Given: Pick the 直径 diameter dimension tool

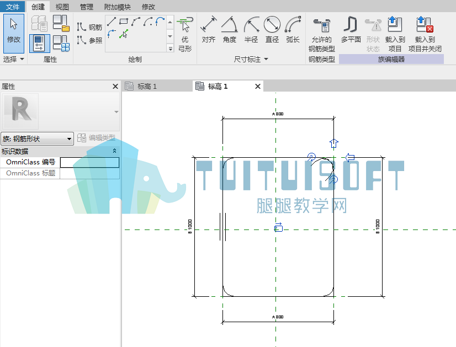Looking at the screenshot, I should pyautogui.click(x=272, y=30).
